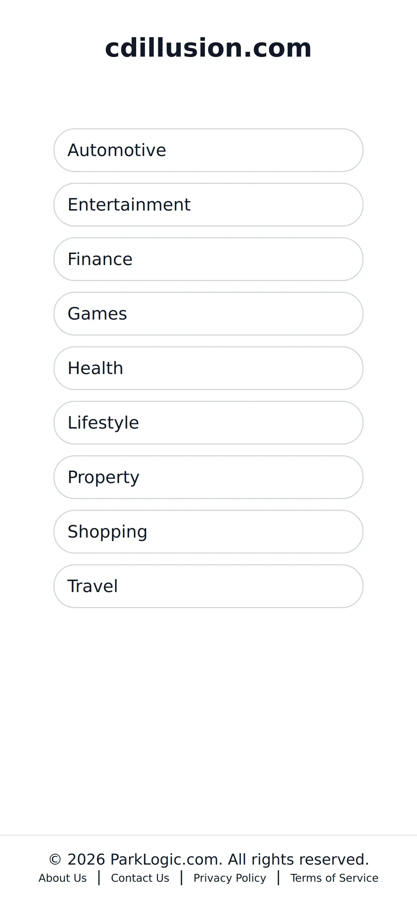Click the Health label text
The height and width of the screenshot is (902, 417).
pos(96,368)
